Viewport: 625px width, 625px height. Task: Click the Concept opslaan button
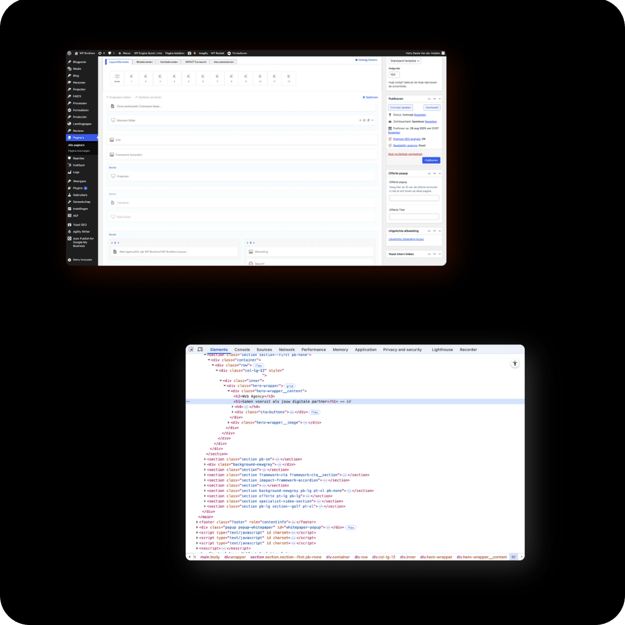[x=400, y=107]
